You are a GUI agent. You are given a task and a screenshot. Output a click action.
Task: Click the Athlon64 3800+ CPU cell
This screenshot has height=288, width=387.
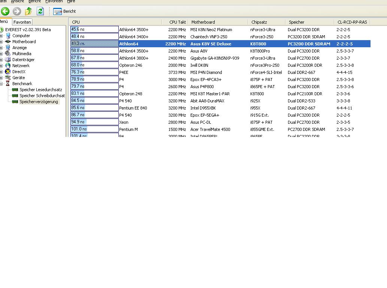click(134, 58)
